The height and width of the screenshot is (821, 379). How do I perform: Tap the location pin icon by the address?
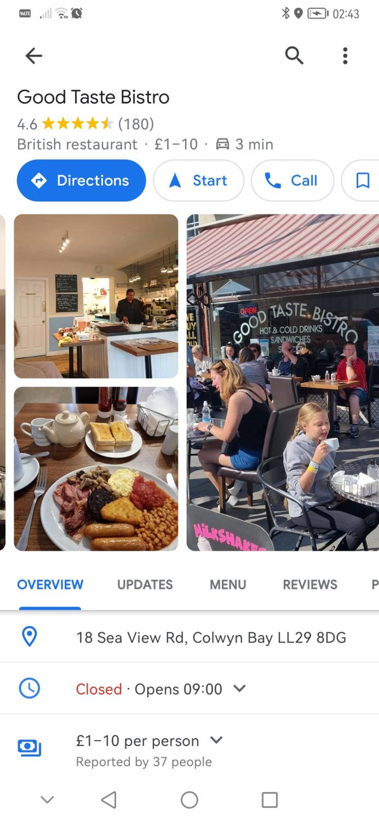(29, 637)
